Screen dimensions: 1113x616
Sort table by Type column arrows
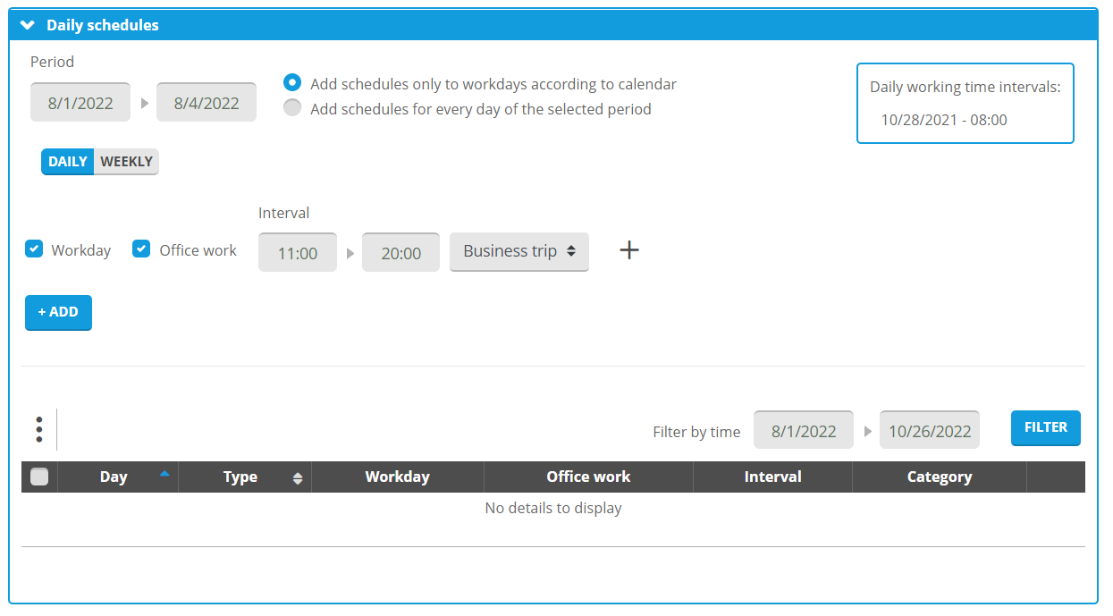(x=298, y=478)
